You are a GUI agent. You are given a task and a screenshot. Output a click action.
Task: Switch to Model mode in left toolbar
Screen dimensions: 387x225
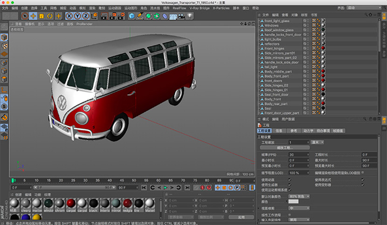(4, 37)
